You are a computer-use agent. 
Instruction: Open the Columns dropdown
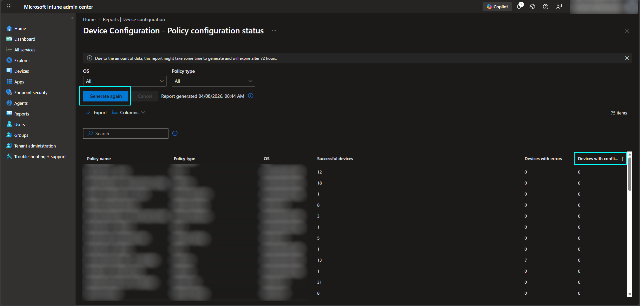pos(129,112)
